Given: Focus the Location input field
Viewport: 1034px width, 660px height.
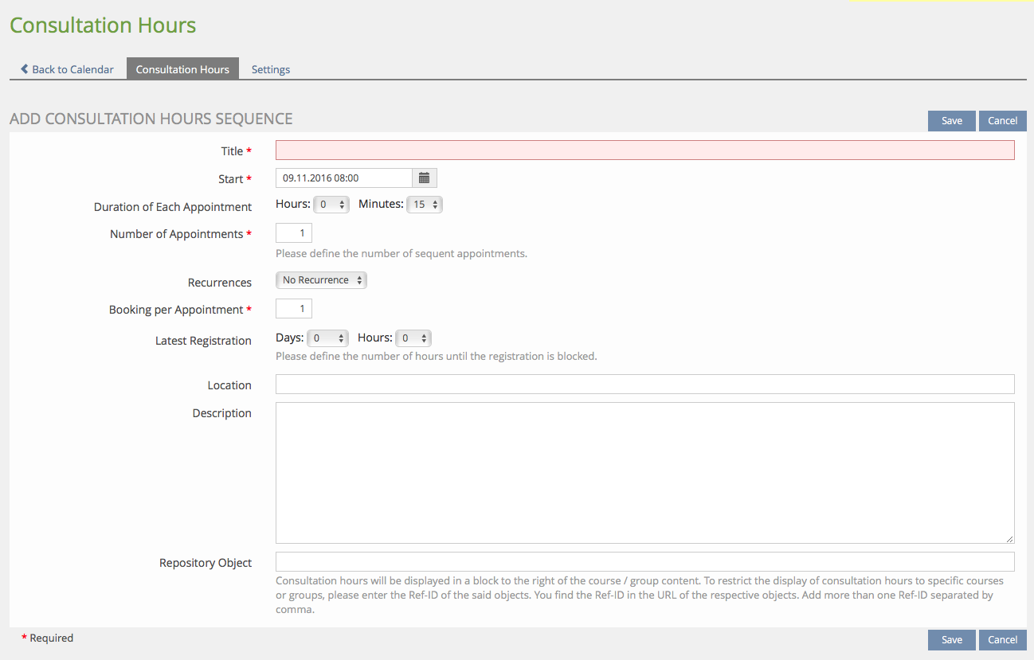Looking at the screenshot, I should 644,385.
